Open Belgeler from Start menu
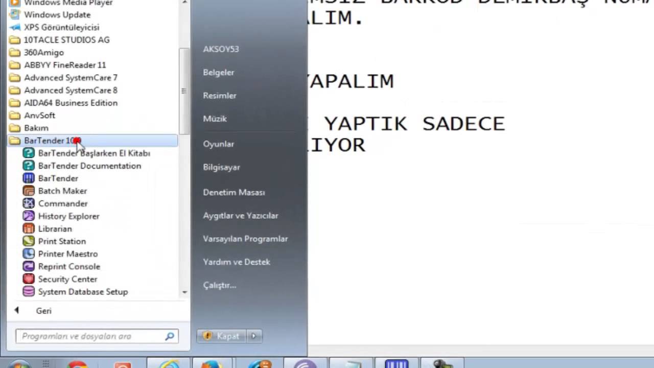 coord(219,72)
